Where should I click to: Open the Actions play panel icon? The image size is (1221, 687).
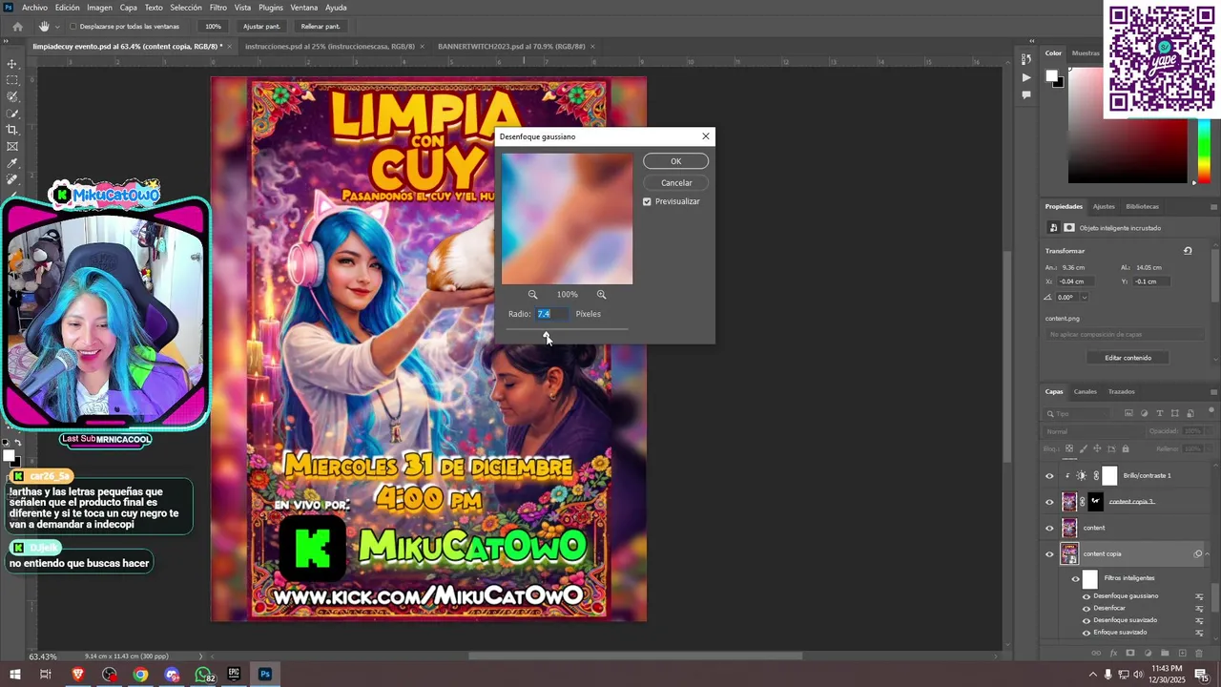[x=1026, y=77]
